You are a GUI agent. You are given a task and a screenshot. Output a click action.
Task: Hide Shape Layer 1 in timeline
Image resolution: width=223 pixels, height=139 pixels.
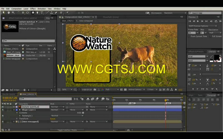[3, 110]
